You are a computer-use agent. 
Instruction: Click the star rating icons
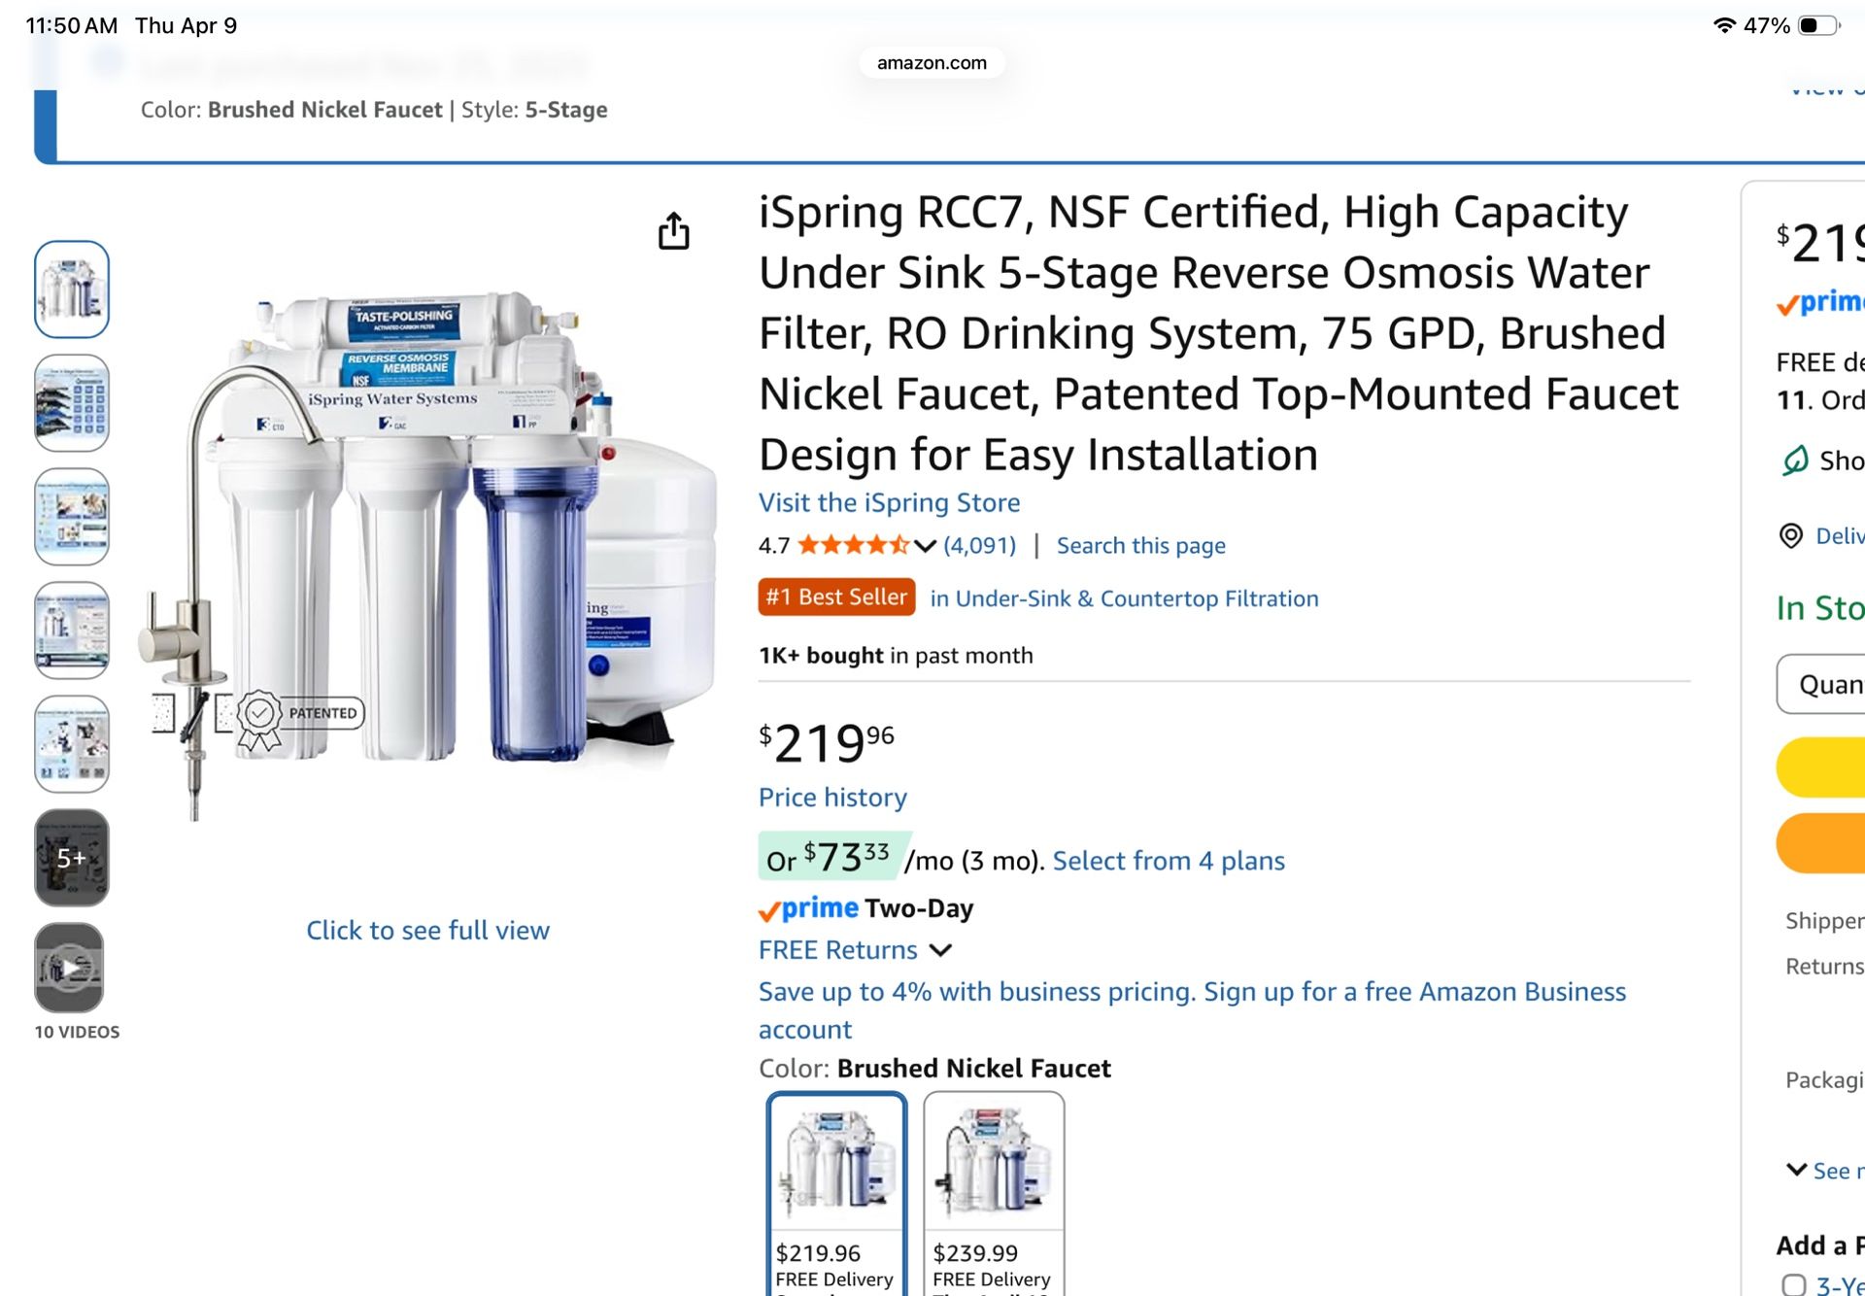(854, 545)
